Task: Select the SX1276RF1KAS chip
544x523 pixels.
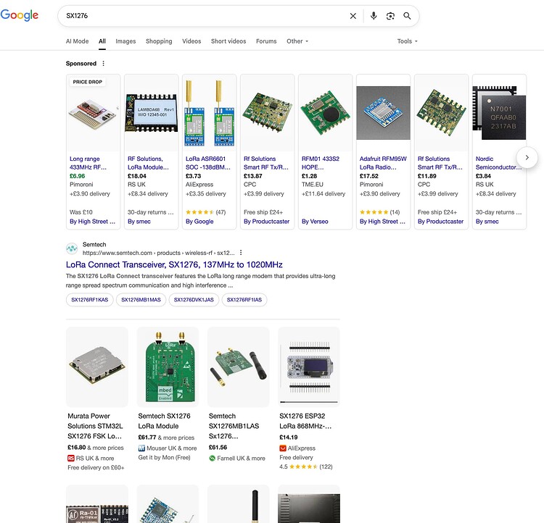Action: coord(90,299)
